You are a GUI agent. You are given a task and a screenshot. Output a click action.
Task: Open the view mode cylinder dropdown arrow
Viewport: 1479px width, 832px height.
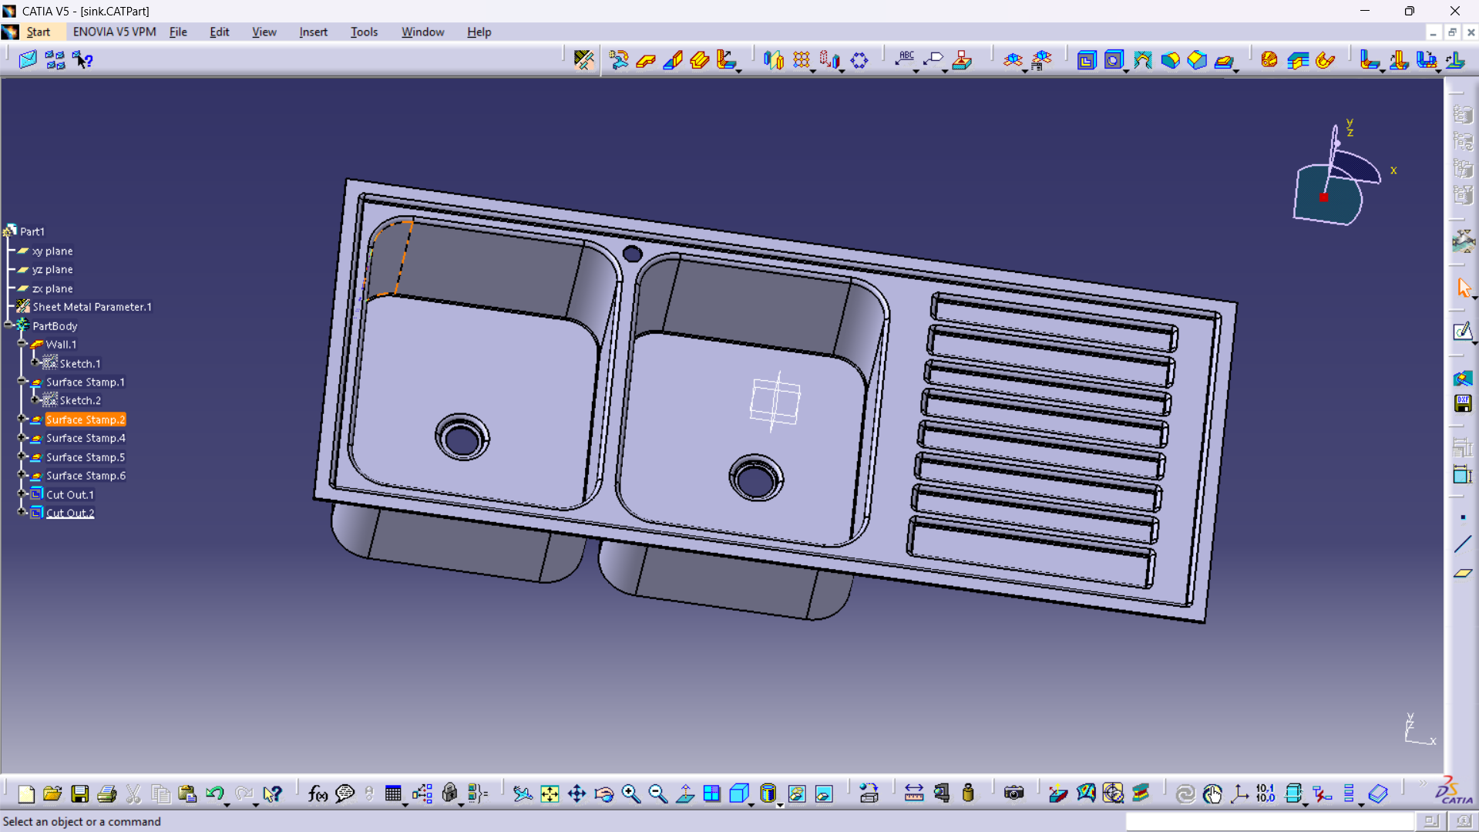point(780,803)
